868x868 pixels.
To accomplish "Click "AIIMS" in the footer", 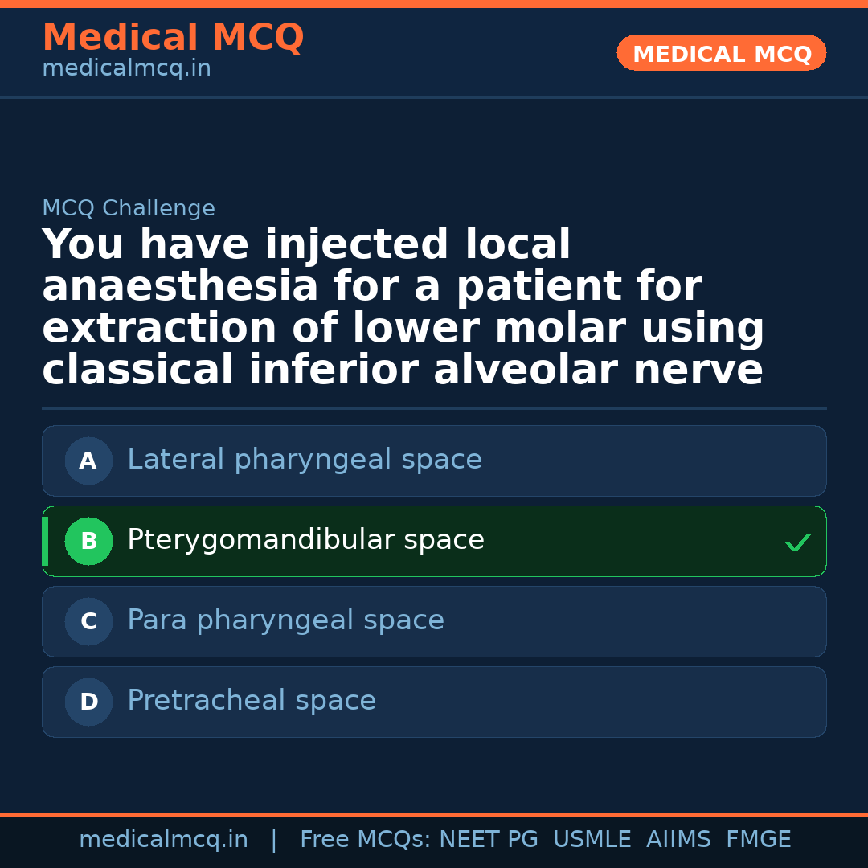I will (x=678, y=840).
